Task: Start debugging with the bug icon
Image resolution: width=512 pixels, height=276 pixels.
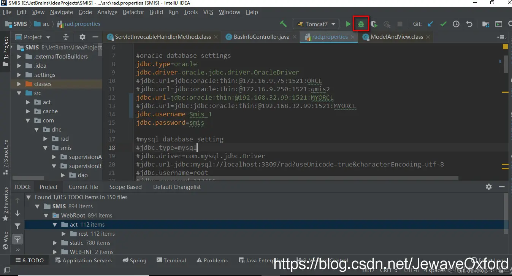Action: (x=361, y=24)
